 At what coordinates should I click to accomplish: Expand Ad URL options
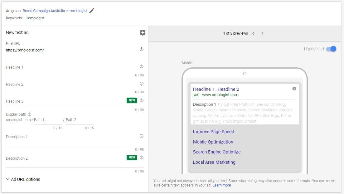click(23, 179)
